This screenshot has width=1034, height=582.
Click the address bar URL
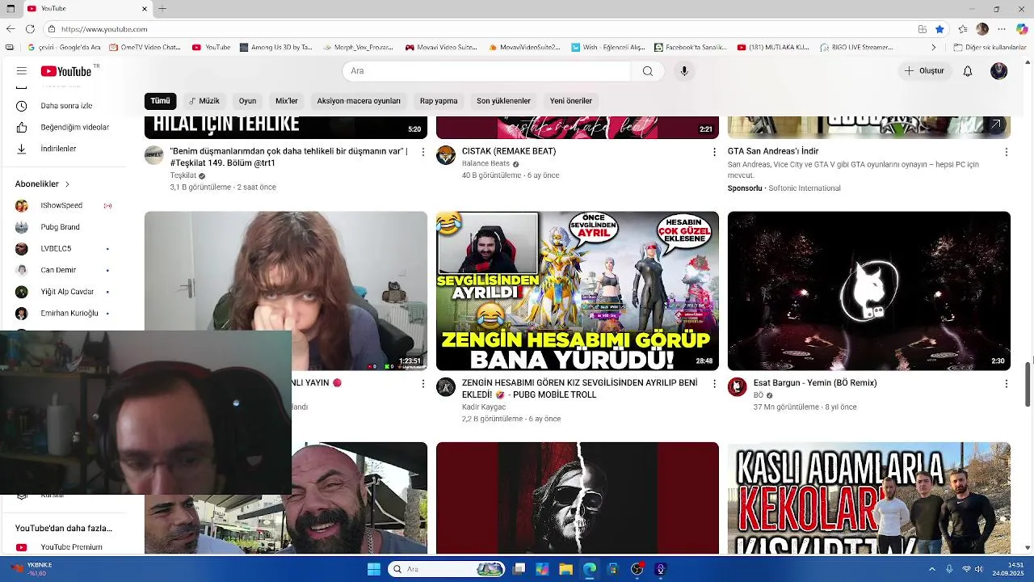(105, 29)
